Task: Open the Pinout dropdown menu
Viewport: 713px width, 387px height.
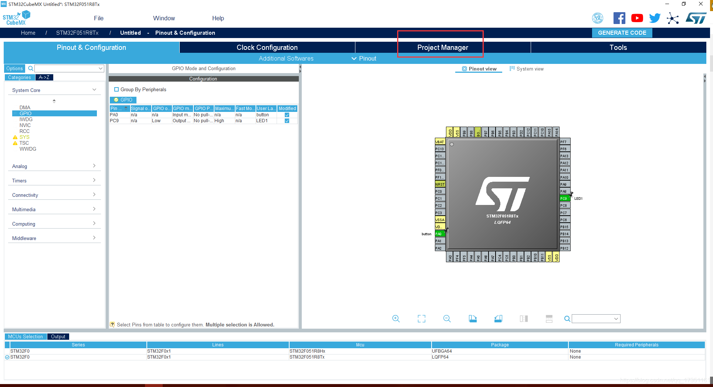Action: coord(364,58)
